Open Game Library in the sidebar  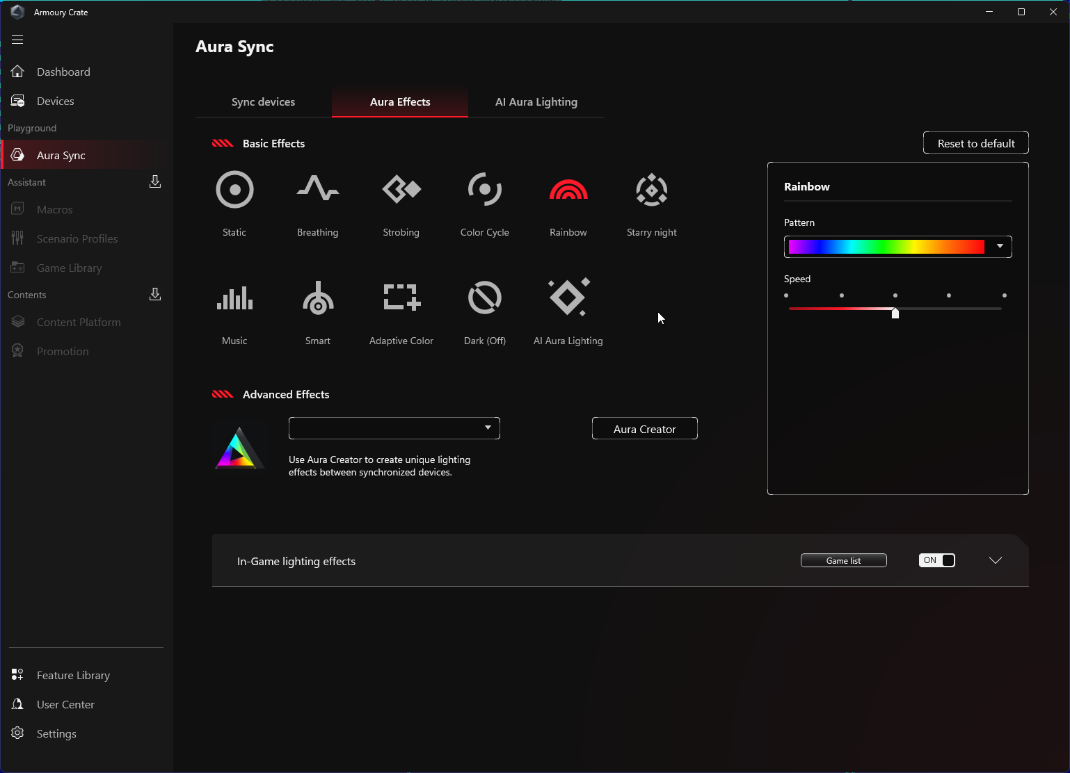tap(86, 268)
